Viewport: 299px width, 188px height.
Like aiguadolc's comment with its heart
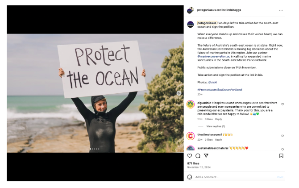pyautogui.click(x=282, y=104)
